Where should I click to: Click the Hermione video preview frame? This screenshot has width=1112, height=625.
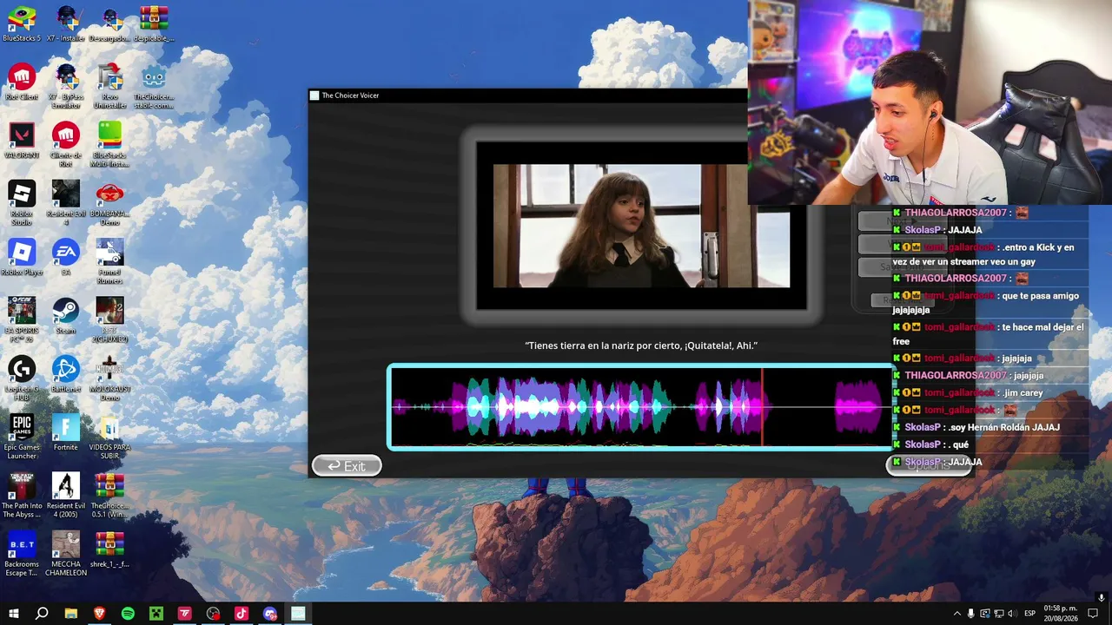[x=641, y=226]
